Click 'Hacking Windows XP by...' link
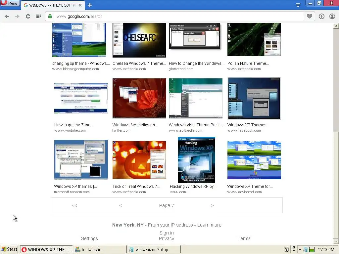Image resolution: width=339 pixels, height=254 pixels. click(193, 187)
